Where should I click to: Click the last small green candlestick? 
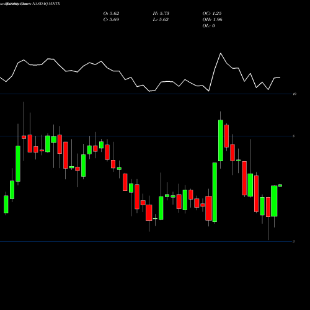(280, 185)
